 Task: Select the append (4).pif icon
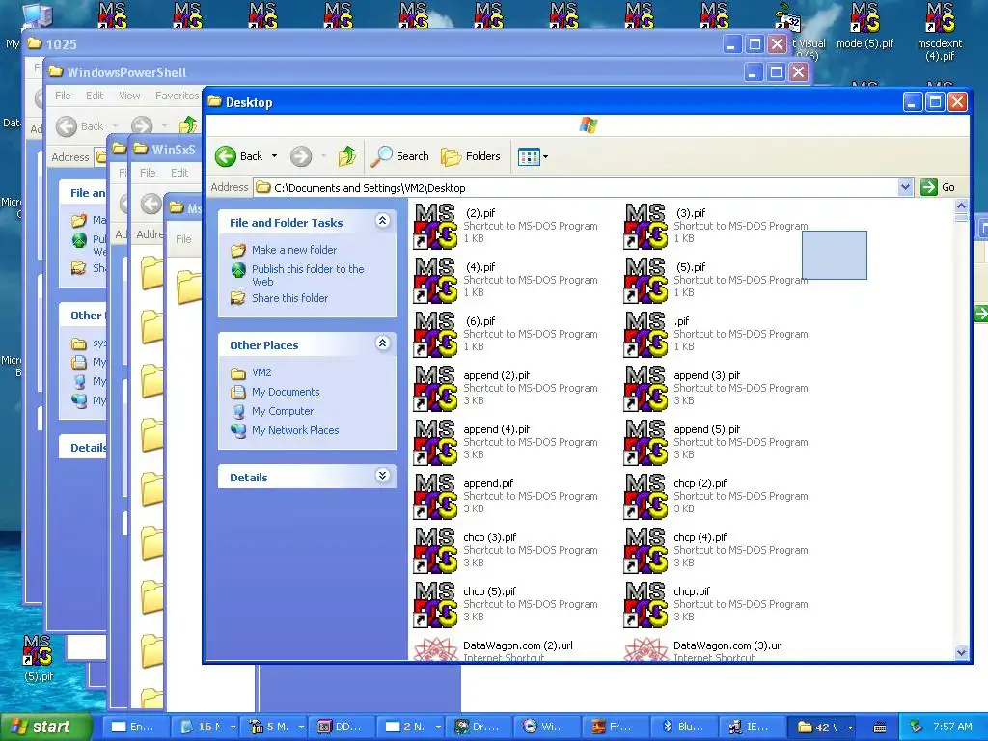point(435,443)
